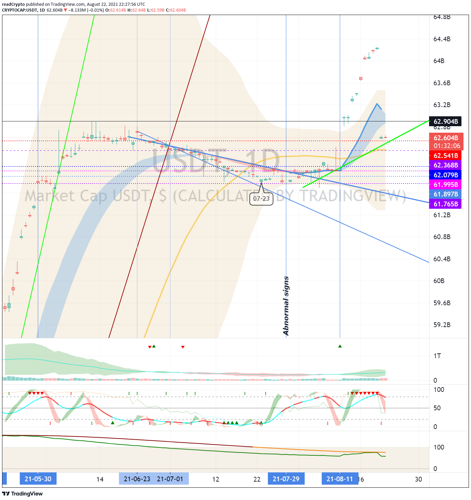The image size is (471, 500).
Task: Click the 60B axis value
Action: 439,281
